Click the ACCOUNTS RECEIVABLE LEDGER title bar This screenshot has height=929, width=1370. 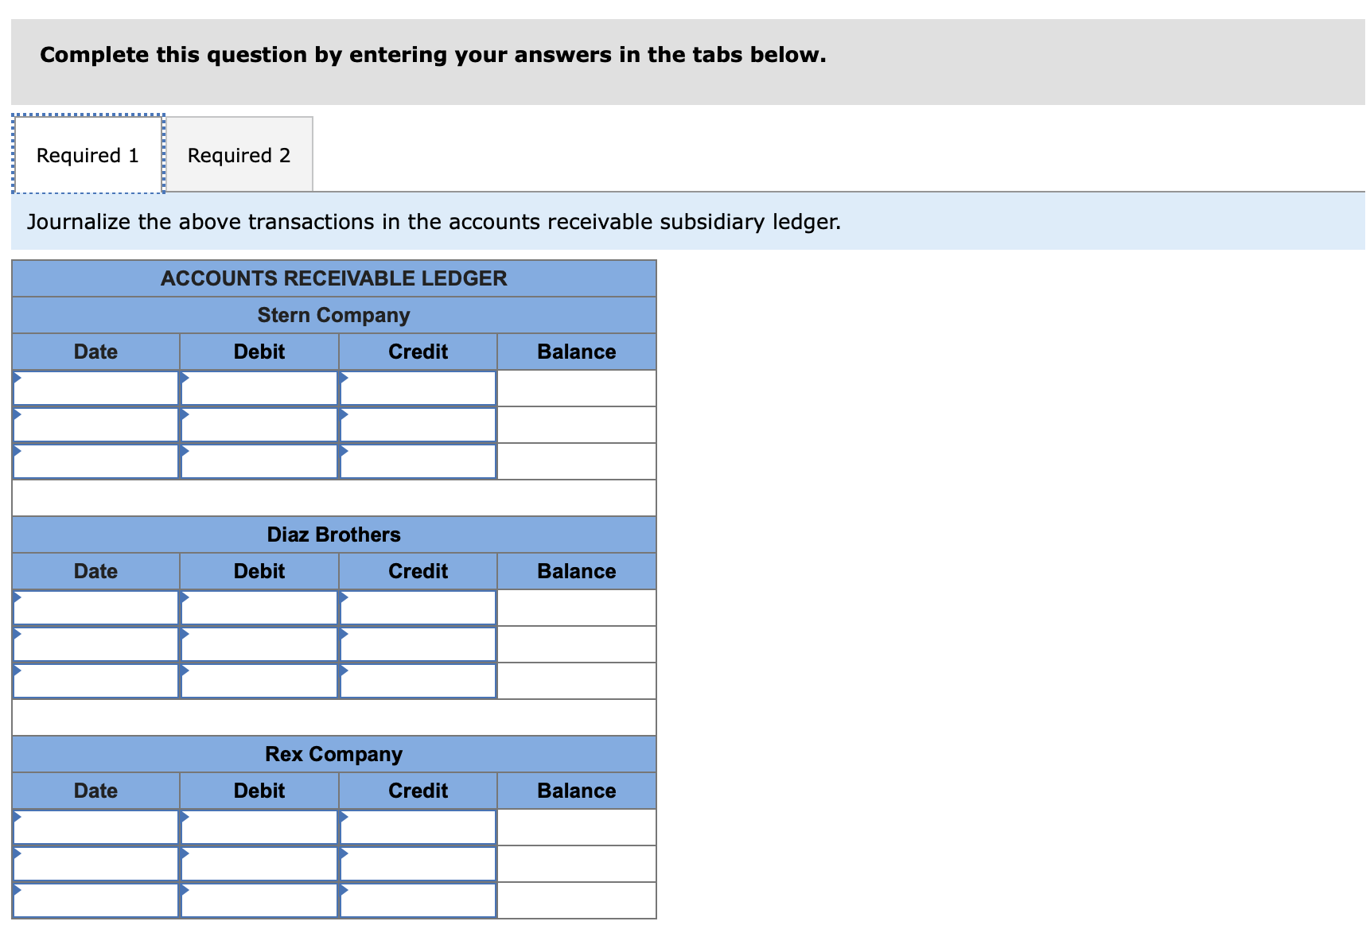pos(333,278)
